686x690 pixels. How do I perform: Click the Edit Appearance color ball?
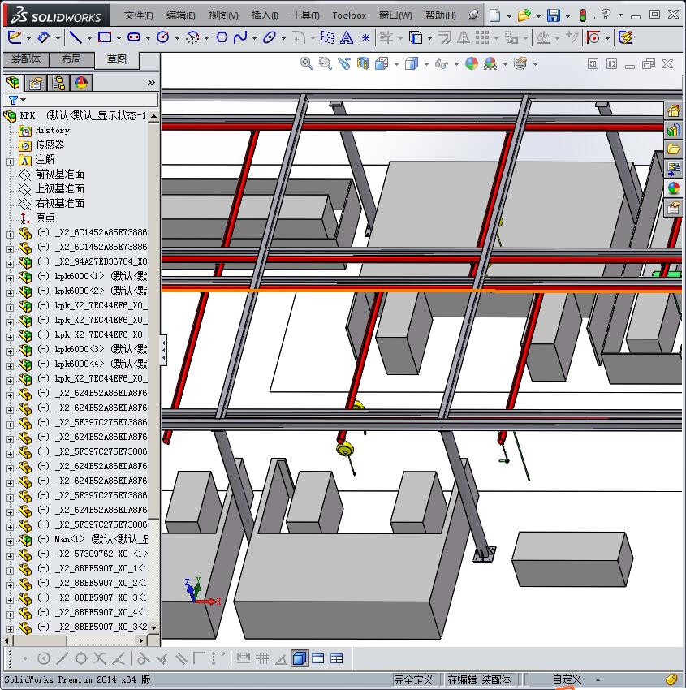[x=471, y=64]
